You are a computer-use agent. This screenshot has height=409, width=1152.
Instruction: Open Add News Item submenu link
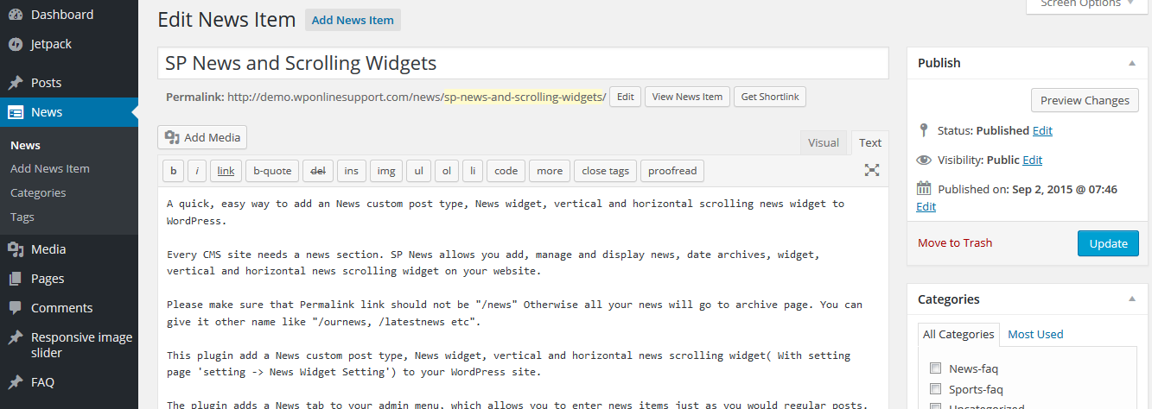tap(50, 169)
